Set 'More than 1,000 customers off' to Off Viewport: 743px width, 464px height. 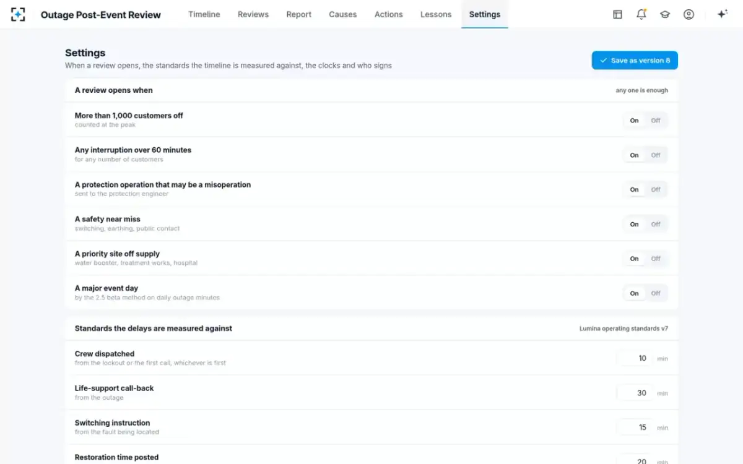(x=656, y=121)
